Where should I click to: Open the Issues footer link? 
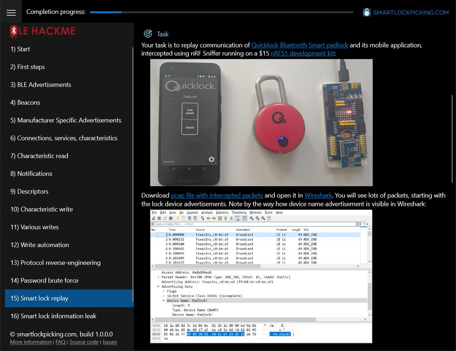tap(110, 342)
